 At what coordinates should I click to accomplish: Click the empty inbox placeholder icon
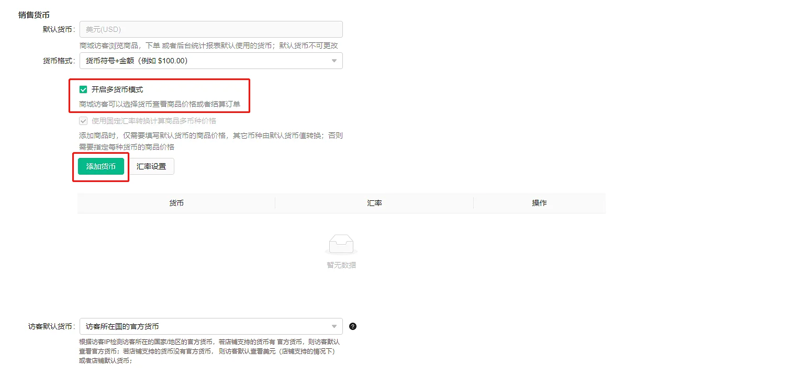(341, 245)
